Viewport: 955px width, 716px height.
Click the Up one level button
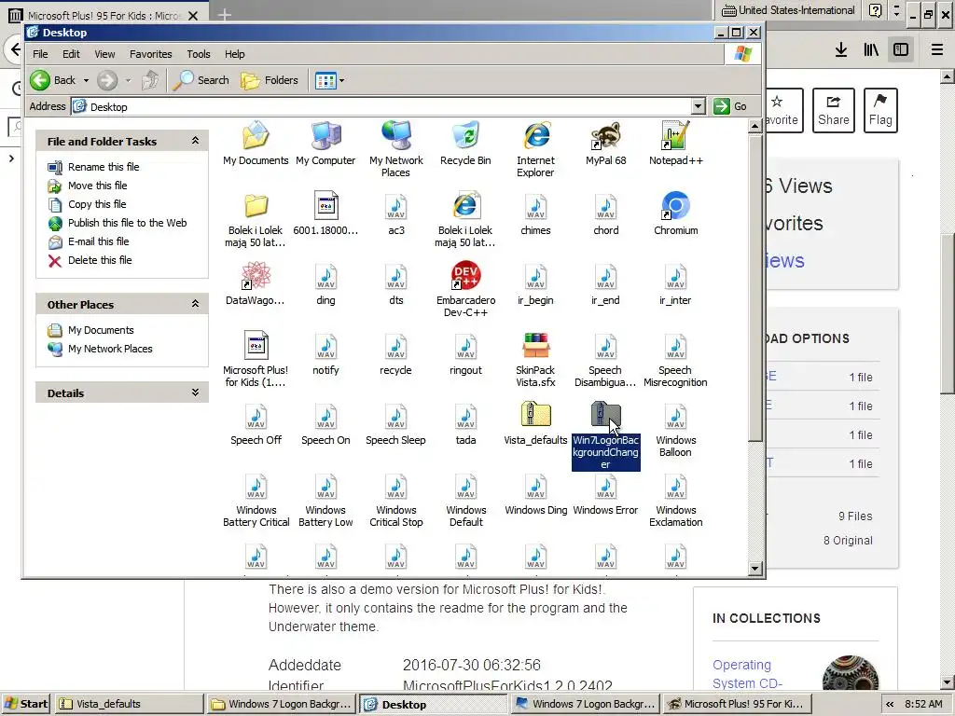tap(150, 80)
